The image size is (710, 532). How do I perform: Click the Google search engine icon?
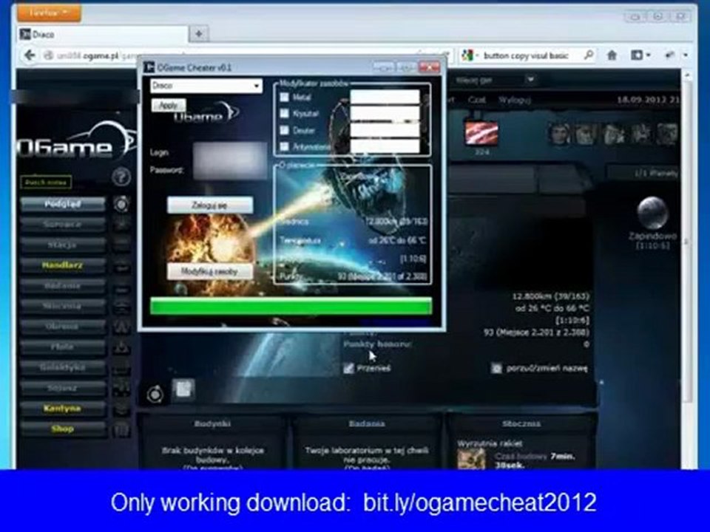467,55
